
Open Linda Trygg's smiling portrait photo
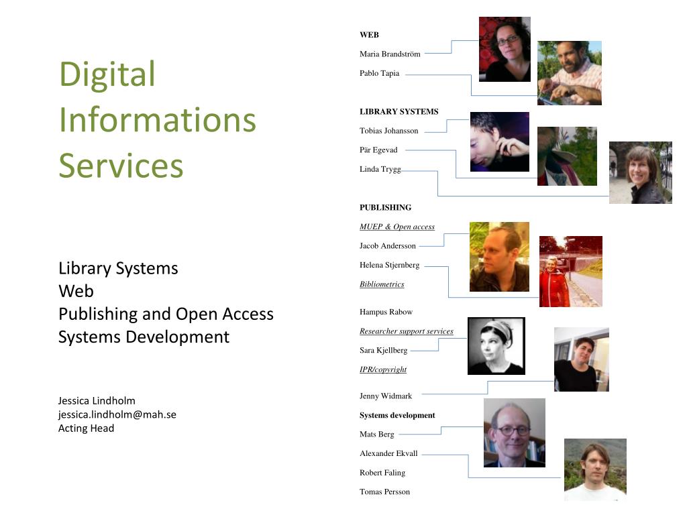[641, 172]
